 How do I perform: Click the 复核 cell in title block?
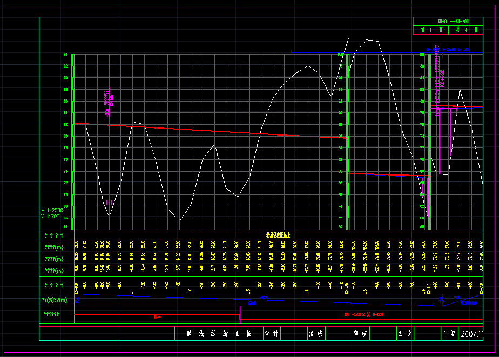coord(316,334)
